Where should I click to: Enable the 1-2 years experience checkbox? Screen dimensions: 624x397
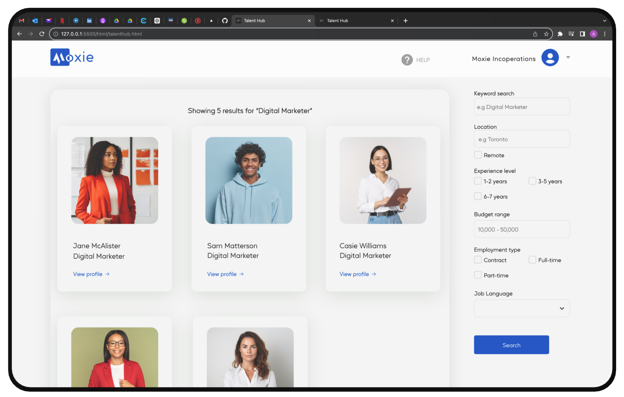[477, 181]
